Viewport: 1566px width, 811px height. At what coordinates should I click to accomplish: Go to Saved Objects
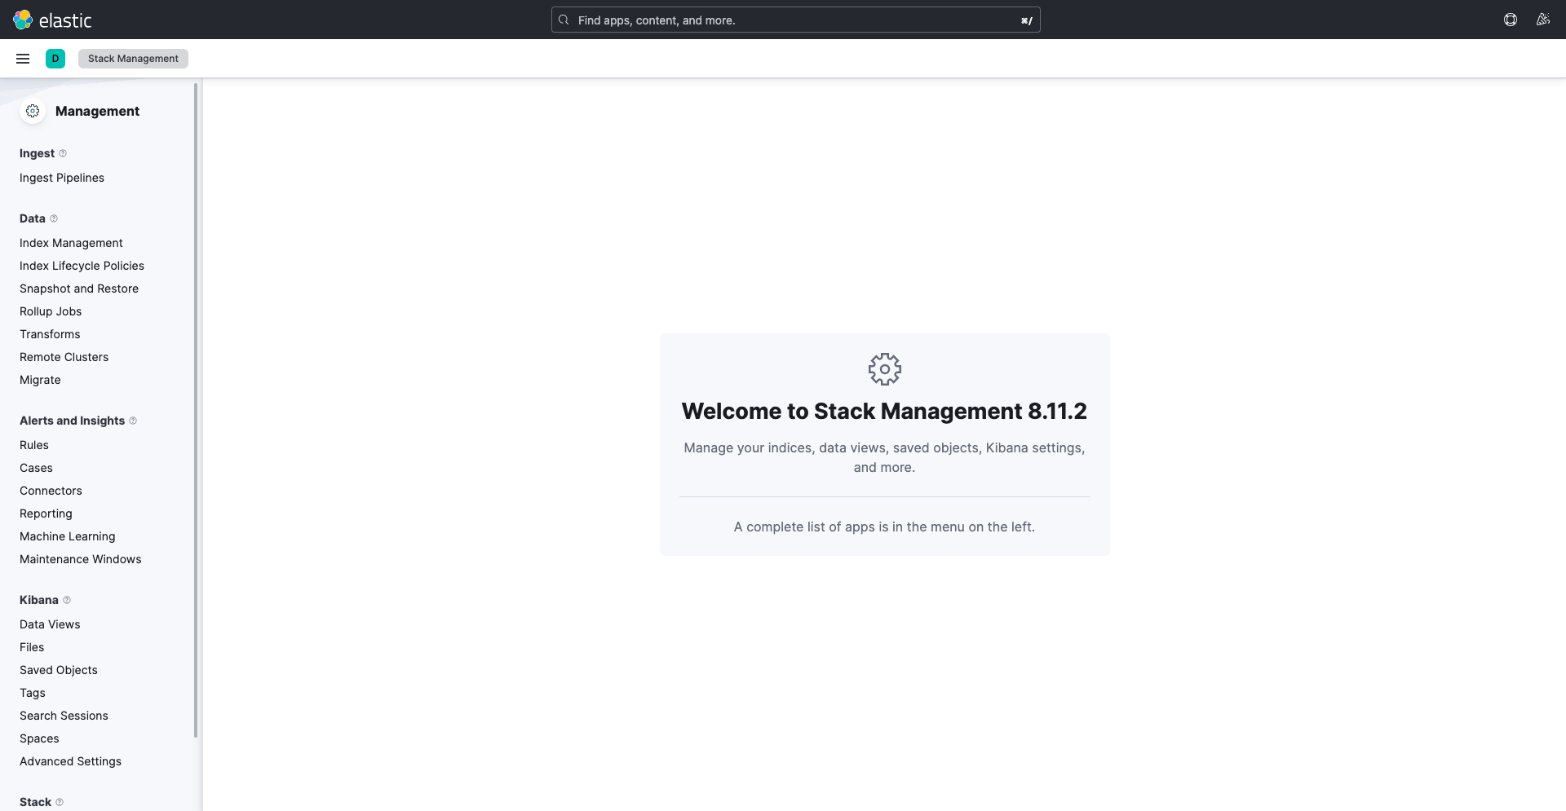click(x=59, y=670)
